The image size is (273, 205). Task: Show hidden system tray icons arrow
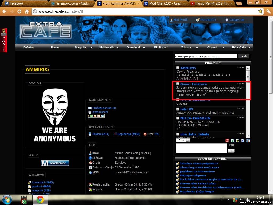(x=228, y=200)
